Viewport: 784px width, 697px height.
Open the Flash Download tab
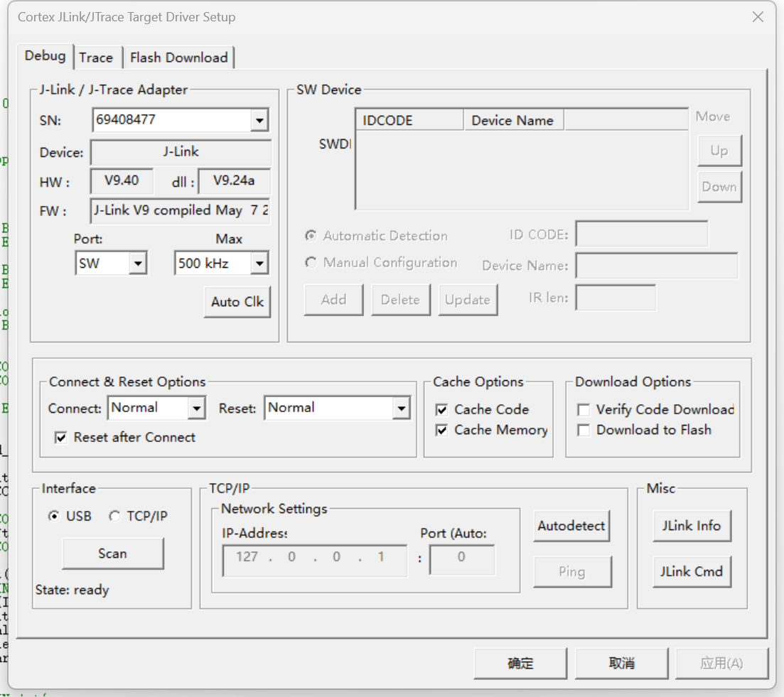(x=178, y=58)
